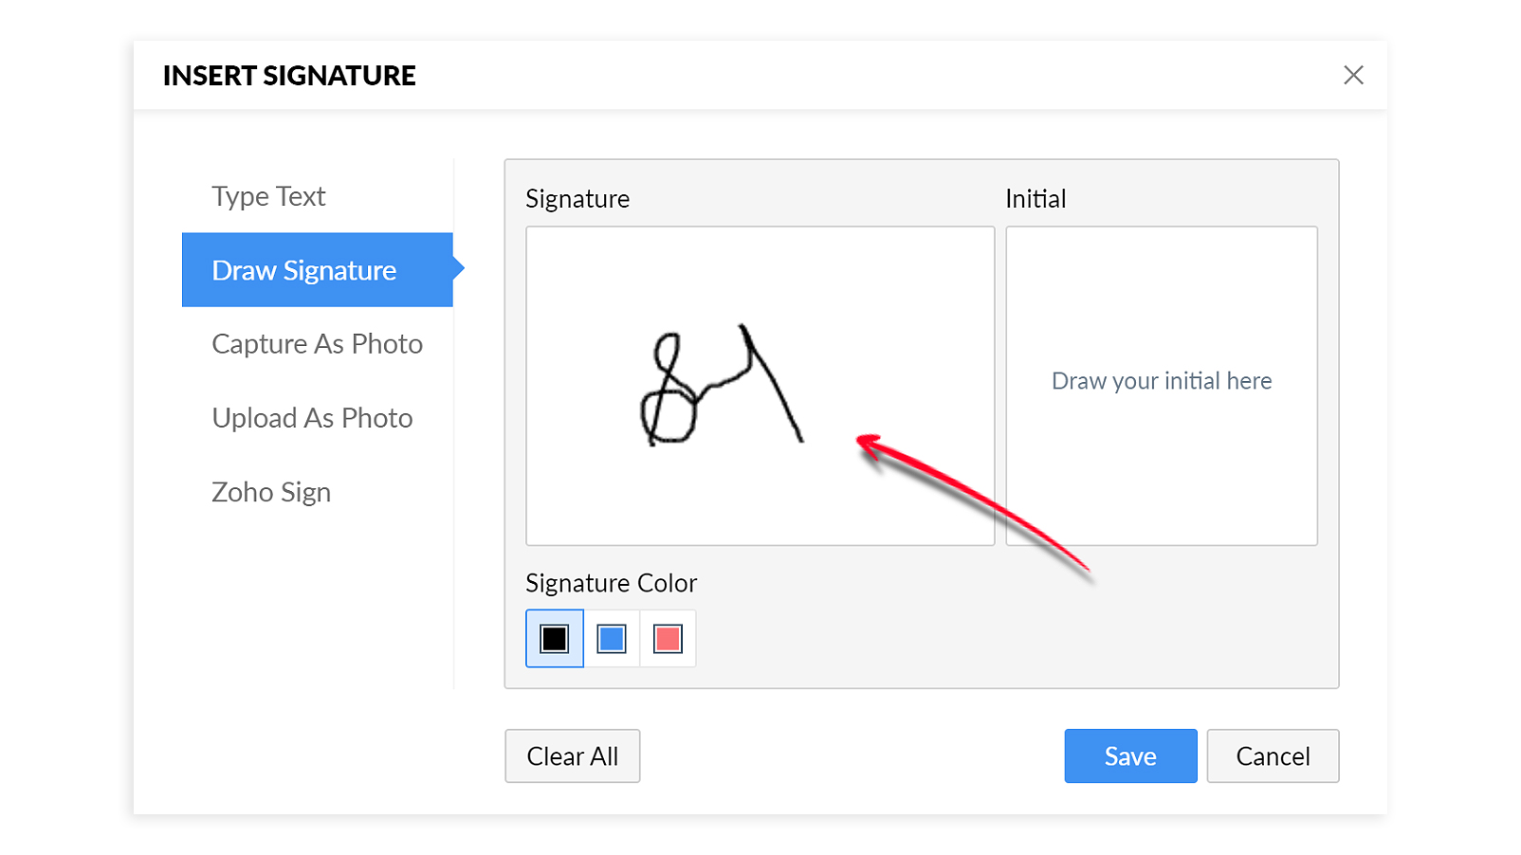Close the Insert Signature dialog

coord(1353,75)
